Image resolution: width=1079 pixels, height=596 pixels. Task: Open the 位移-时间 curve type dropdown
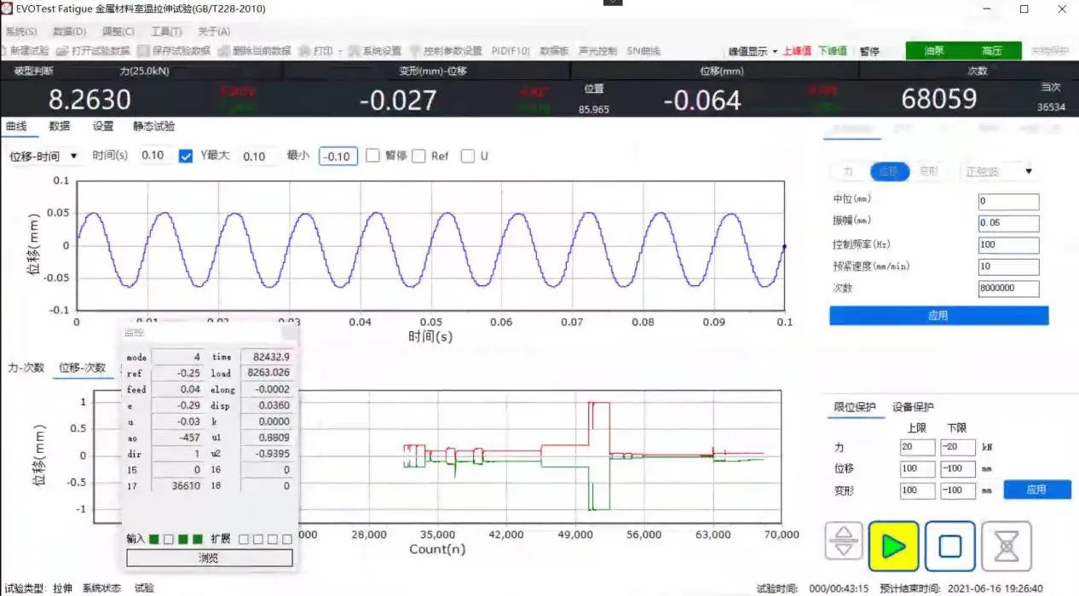(43, 156)
